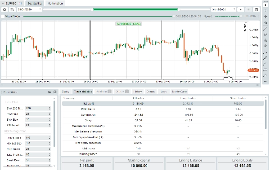Click the Parameters panel scrollbar

[x=54, y=124]
